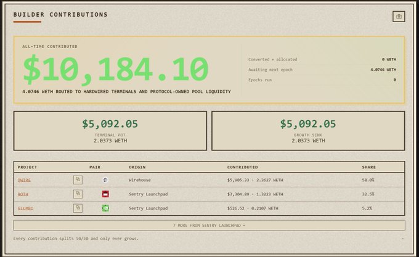
Task: Click the Wirehouse origin cell
Action: [140, 180]
